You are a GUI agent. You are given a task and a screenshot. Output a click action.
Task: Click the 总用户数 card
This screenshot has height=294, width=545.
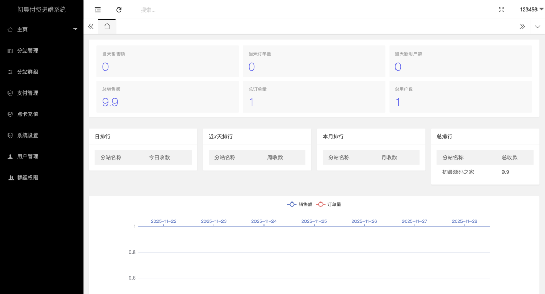click(x=460, y=97)
